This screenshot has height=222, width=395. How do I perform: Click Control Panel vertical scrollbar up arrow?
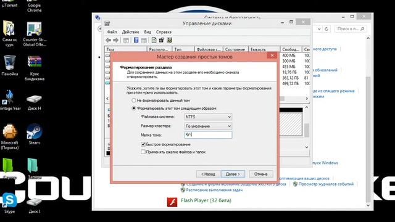click(x=368, y=38)
